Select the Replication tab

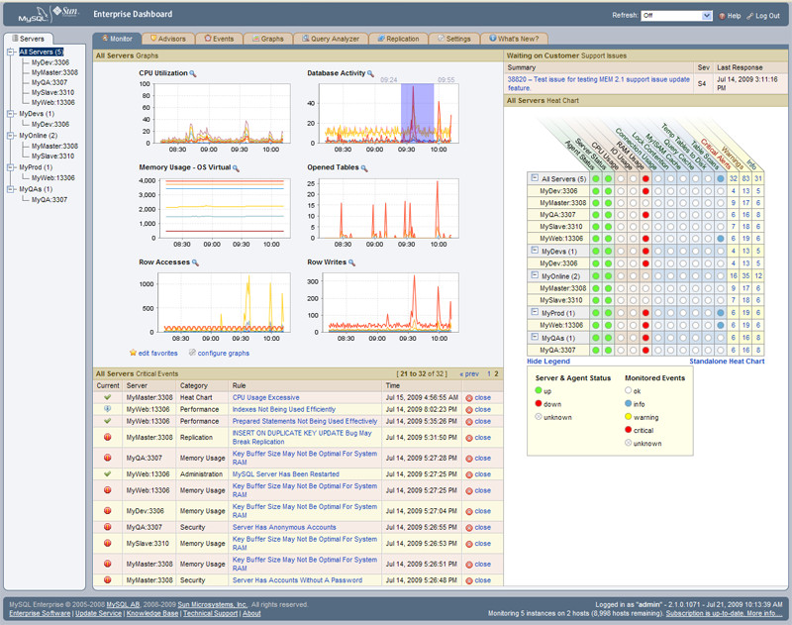399,39
